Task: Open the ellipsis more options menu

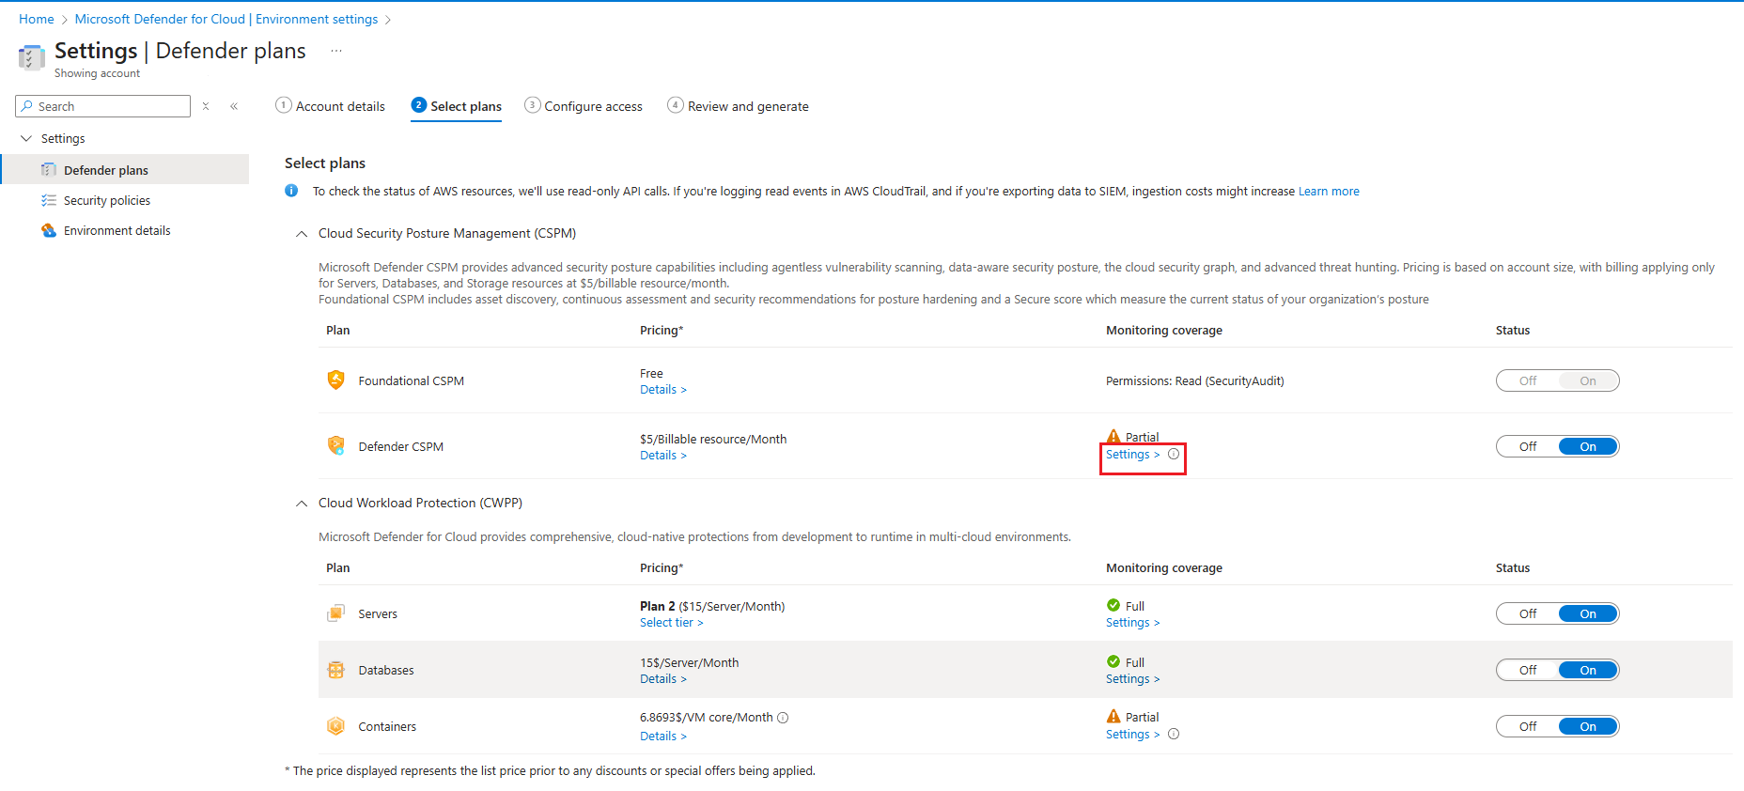Action: click(336, 51)
